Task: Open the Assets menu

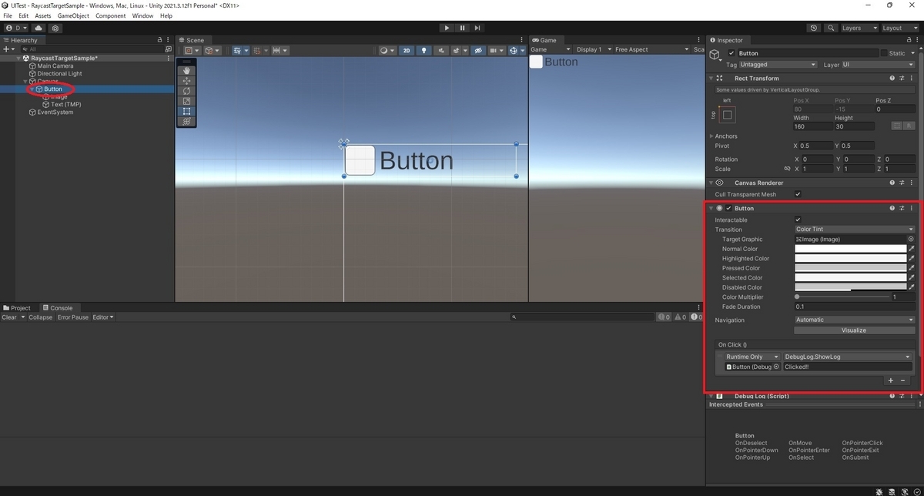Action: click(43, 15)
